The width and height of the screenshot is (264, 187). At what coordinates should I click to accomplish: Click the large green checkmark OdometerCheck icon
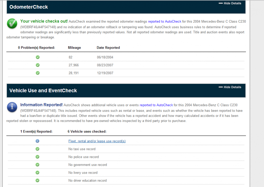coord(12,23)
